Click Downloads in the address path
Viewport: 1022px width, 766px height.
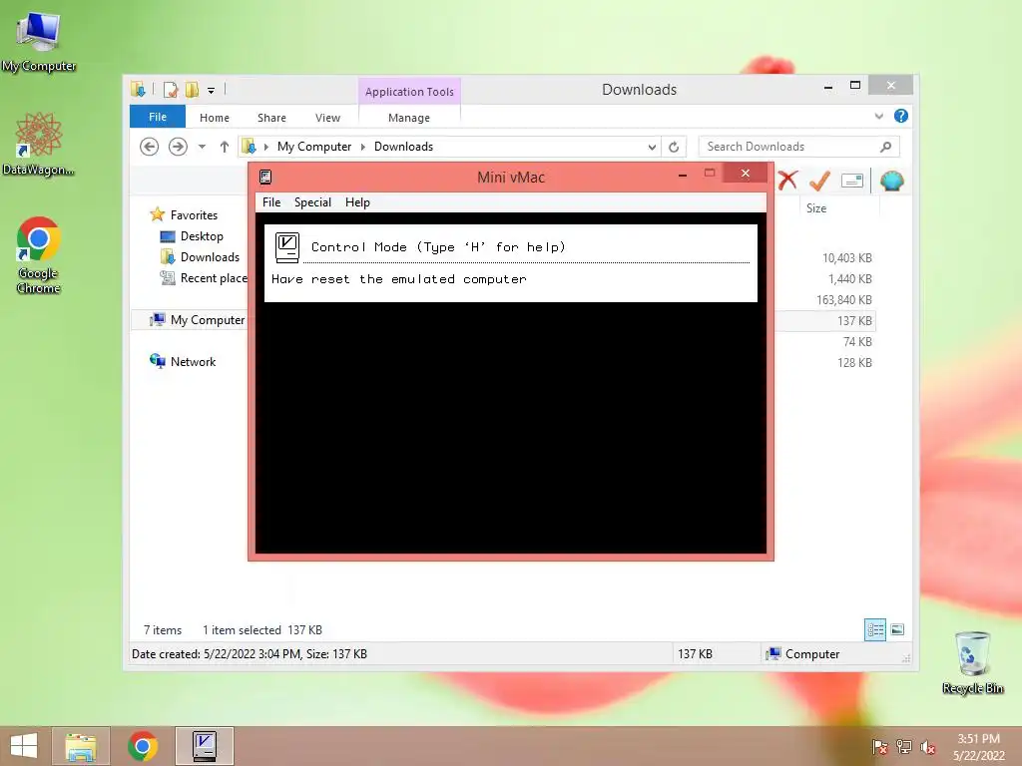403,147
